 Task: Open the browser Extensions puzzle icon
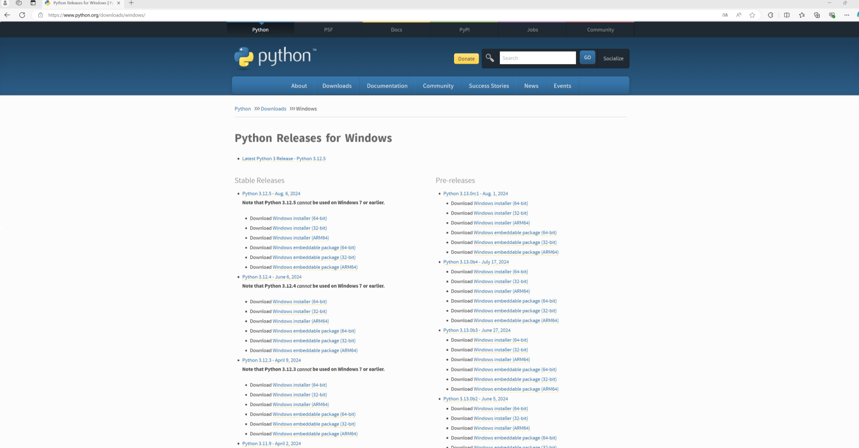coord(770,15)
